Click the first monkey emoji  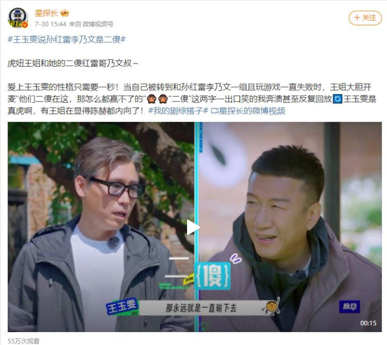[151, 99]
